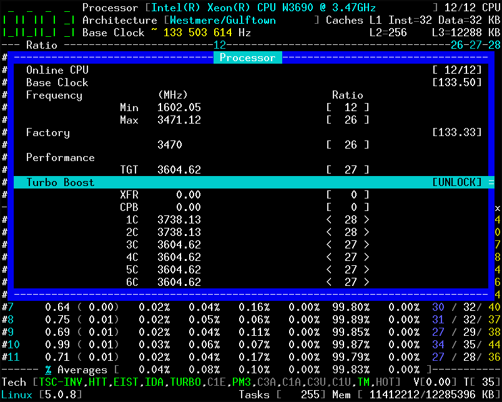Screen dimensions: 502x402
Task: Click the TM tech flag
Action: click(363, 382)
